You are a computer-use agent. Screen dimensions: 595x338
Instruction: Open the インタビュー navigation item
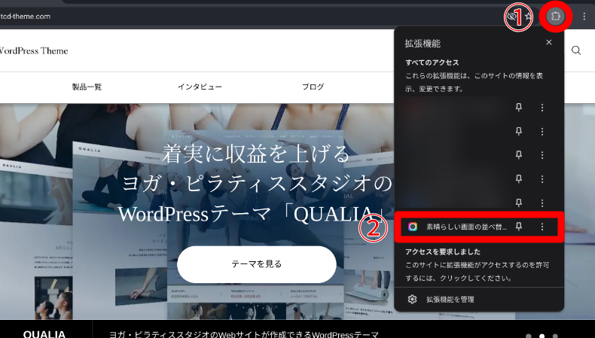point(200,87)
